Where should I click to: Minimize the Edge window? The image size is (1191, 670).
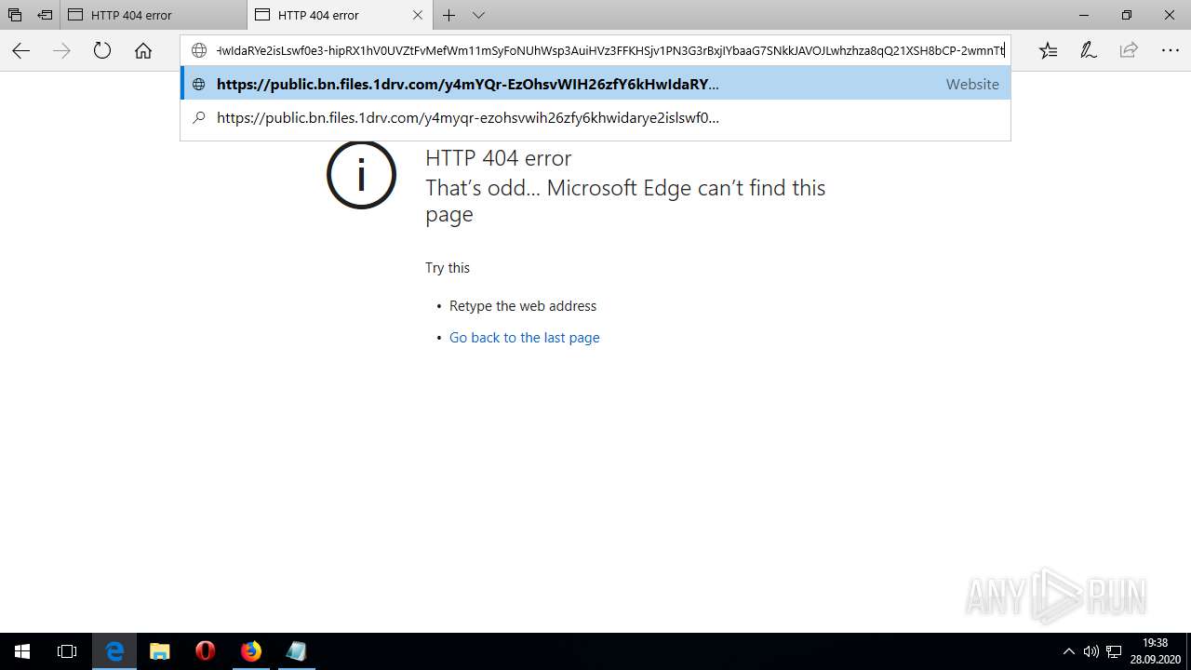[1084, 15]
